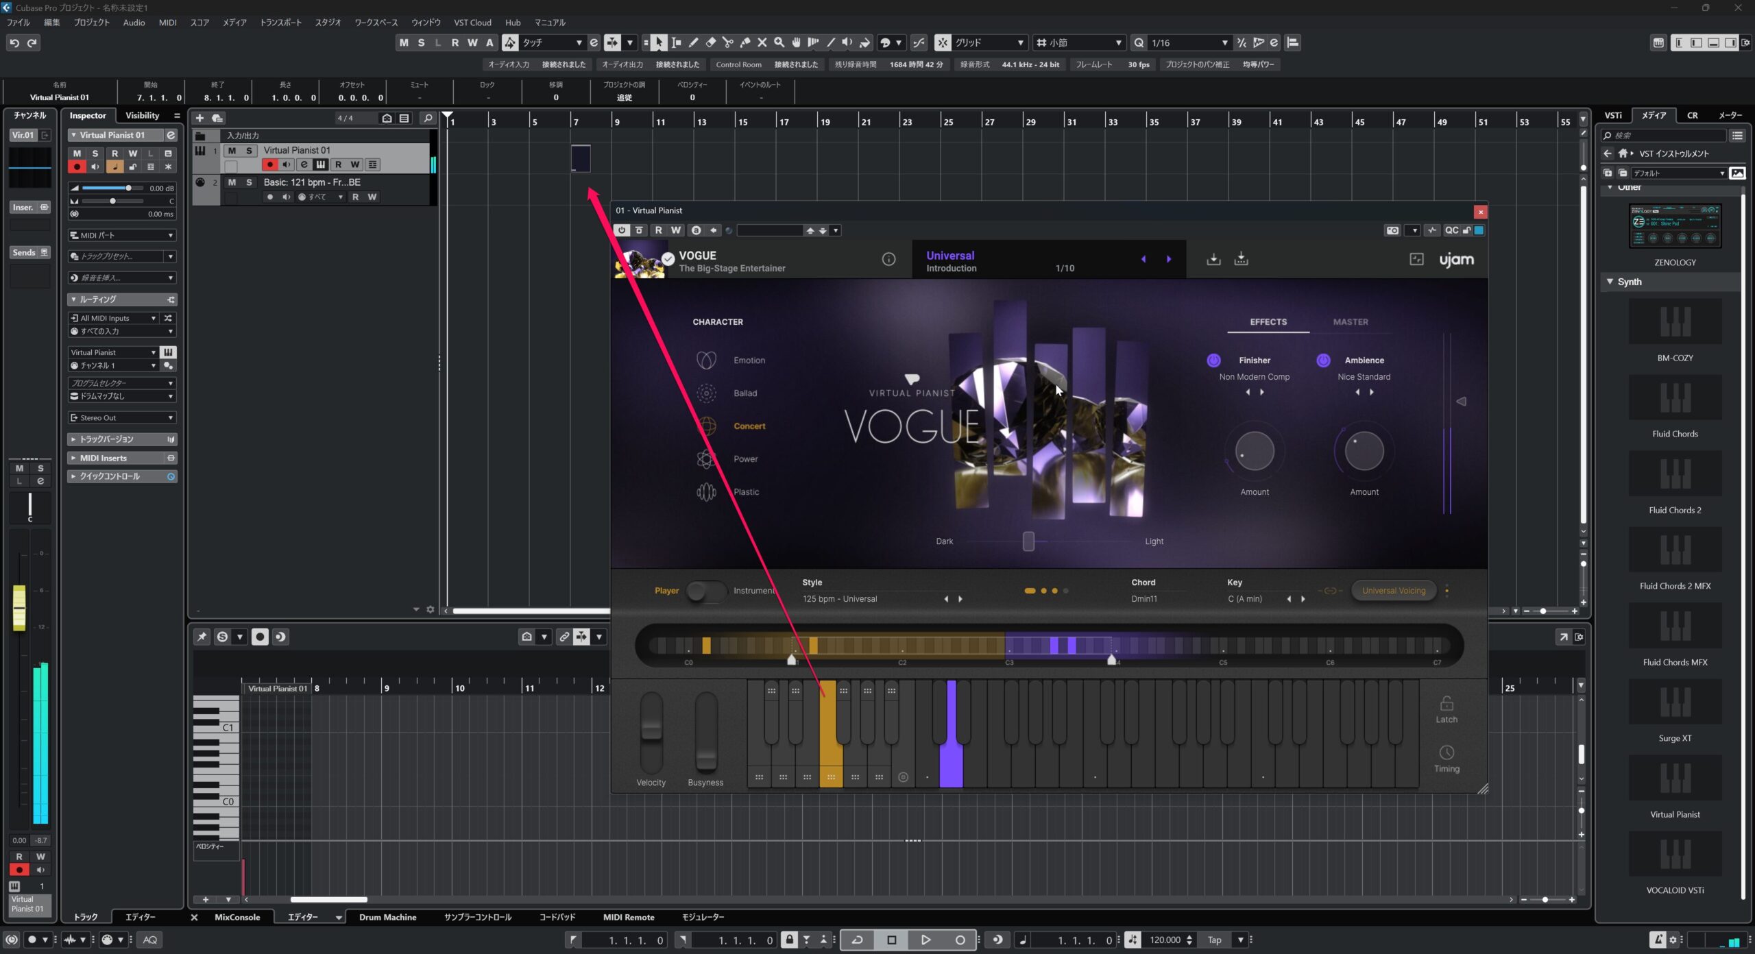1755x954 pixels.
Task: Click the load preset download icon in ujam
Action: [1213, 259]
